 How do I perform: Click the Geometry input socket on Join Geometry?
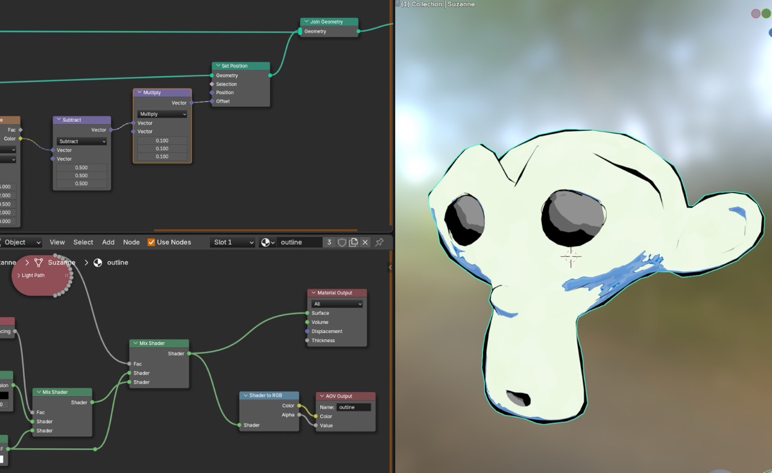(300, 31)
